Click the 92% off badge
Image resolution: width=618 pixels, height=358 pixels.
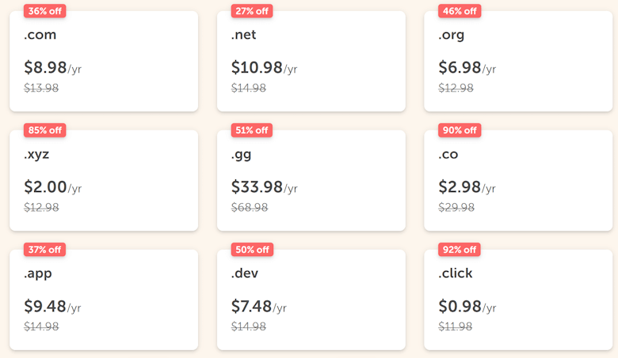[460, 250]
